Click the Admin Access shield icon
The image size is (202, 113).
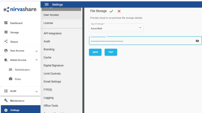pyautogui.click(x=6, y=60)
